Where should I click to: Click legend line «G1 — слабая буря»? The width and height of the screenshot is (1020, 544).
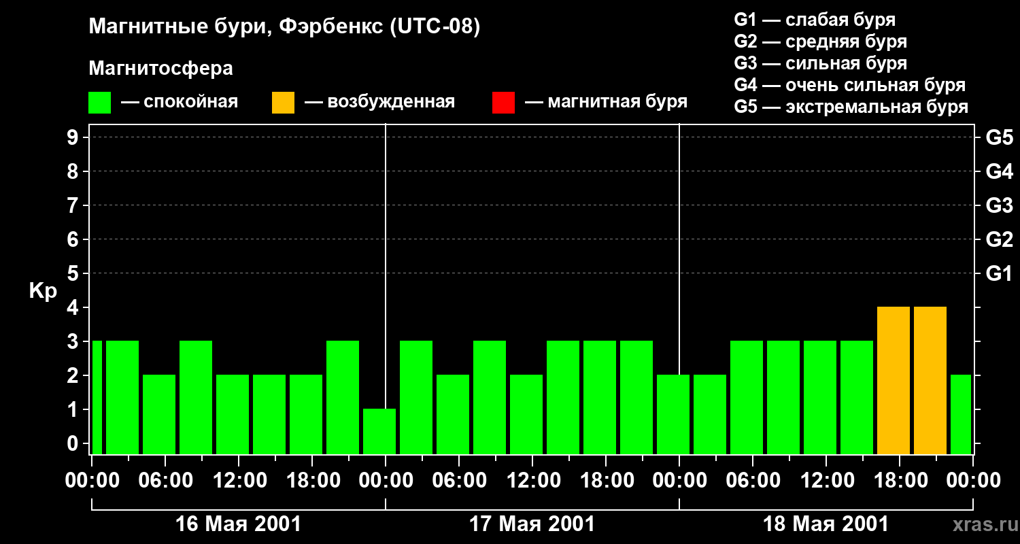click(815, 20)
